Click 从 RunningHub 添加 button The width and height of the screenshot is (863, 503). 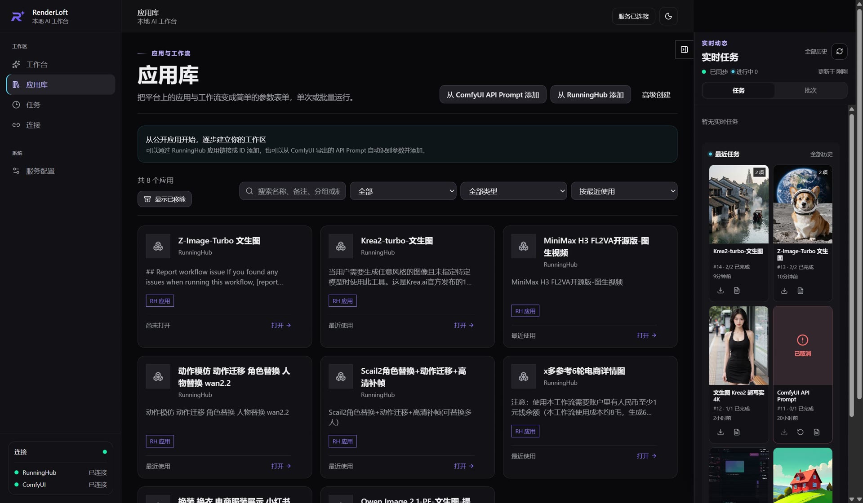click(591, 94)
